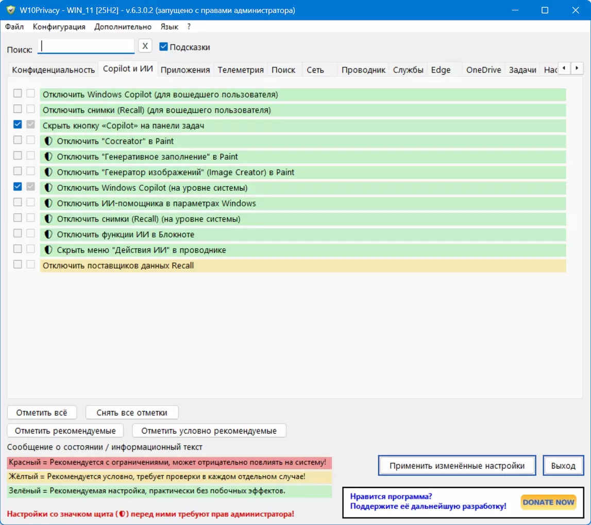Image resolution: width=591 pixels, height=525 pixels.
Task: Check box for Отключить "Cocreator" в Paint
Action: (18, 139)
